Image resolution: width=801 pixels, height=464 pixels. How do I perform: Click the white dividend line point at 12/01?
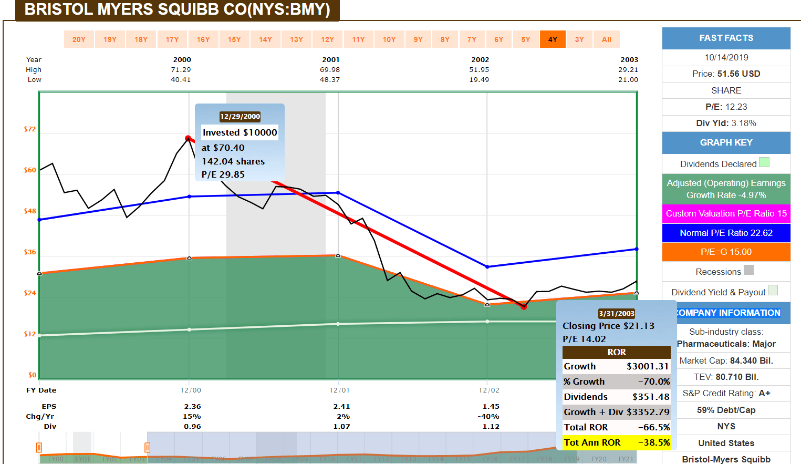pos(338,324)
